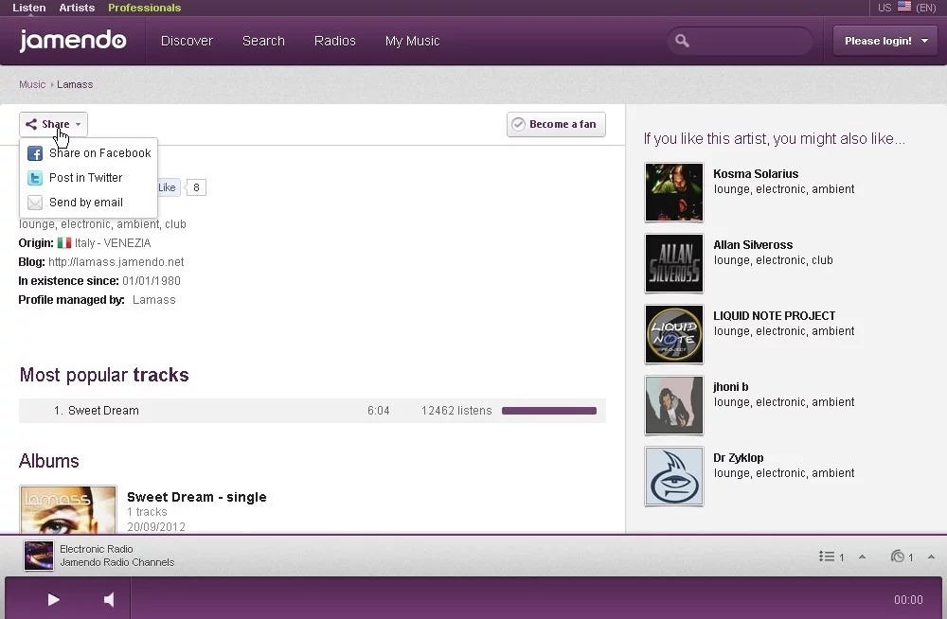This screenshot has width=947, height=619.
Task: Open Dr Zyklop artist name
Action: coord(738,458)
